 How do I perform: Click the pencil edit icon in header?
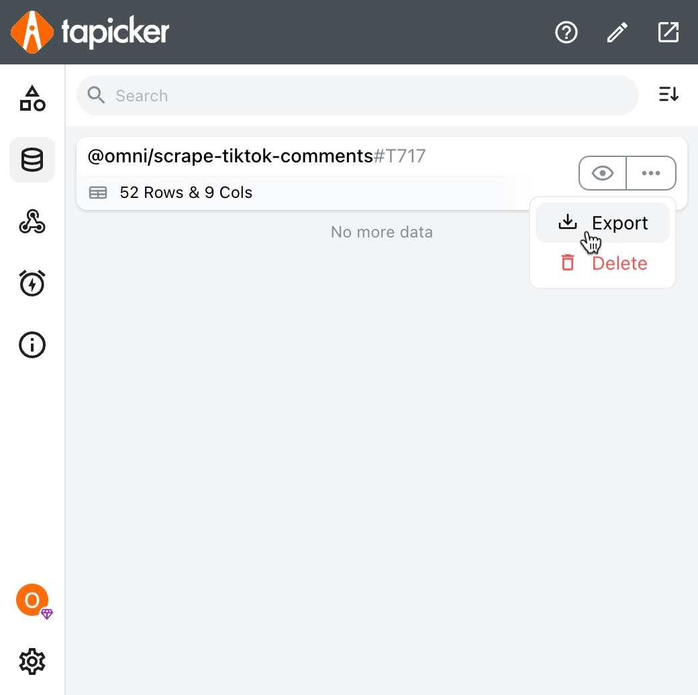pyautogui.click(x=617, y=32)
